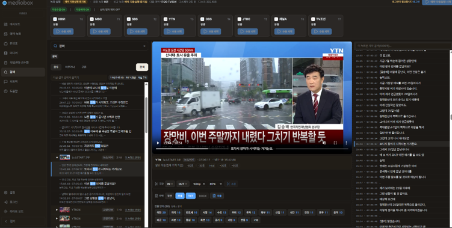452x228 pixels.
Task: Collapse the sidebar with 접기 chevron
Action: (x=6, y=221)
